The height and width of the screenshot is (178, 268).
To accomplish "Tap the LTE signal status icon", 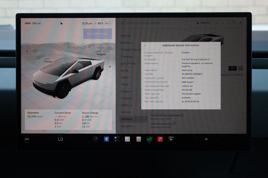I will pyautogui.click(x=234, y=22).
